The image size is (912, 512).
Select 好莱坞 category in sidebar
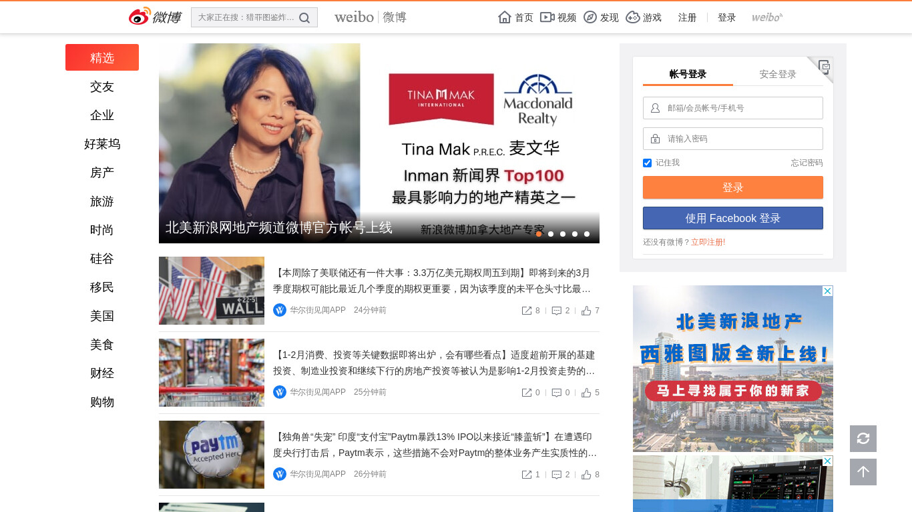point(102,144)
